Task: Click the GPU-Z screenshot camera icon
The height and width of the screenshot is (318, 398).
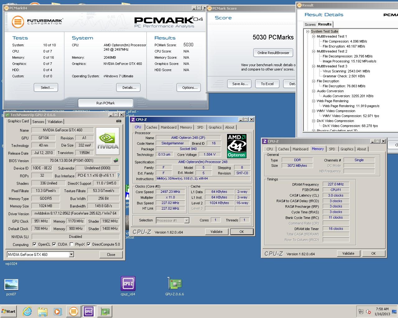Action: pos(119,121)
